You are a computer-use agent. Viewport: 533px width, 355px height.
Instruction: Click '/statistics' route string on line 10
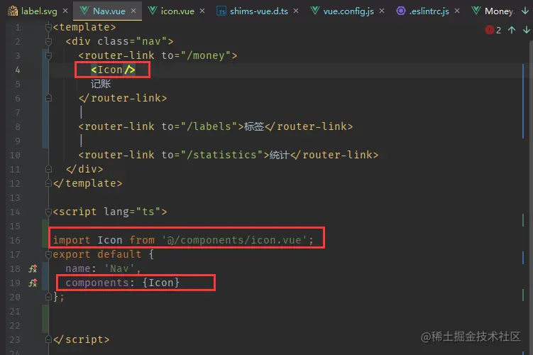tap(222, 155)
